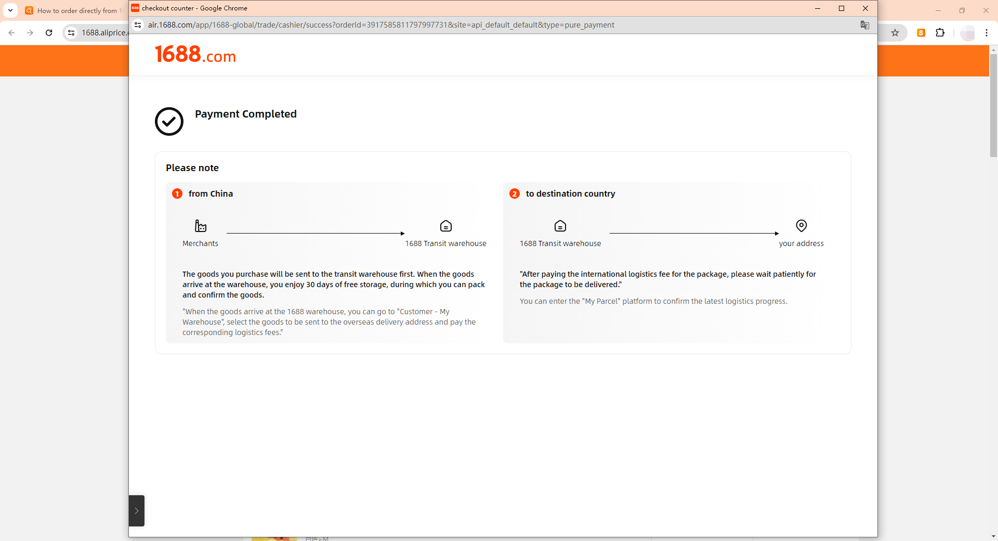Open tab search dropdown in background Chrome
998x541 pixels.
tap(10, 10)
